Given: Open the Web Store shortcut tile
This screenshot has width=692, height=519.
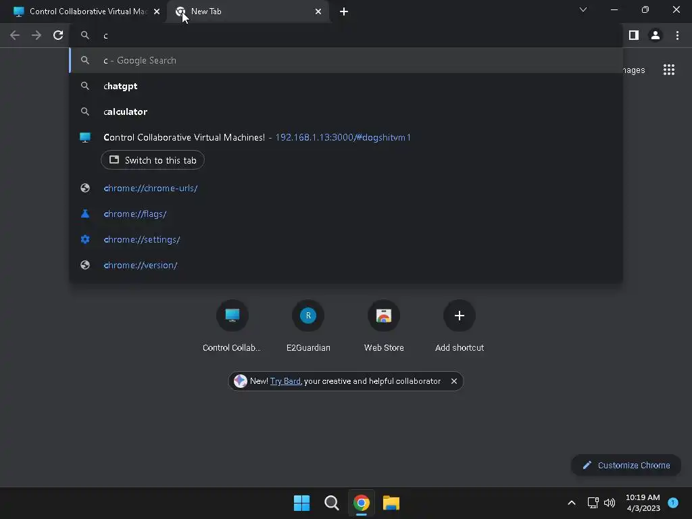Looking at the screenshot, I should point(384,325).
